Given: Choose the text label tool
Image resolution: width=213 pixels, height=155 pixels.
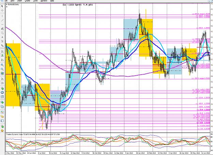Looking at the screenshot, I should pyautogui.click(x=2, y=41).
